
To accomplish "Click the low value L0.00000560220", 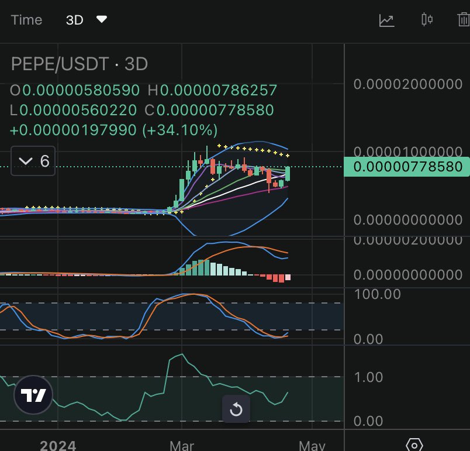I will coord(74,110).
